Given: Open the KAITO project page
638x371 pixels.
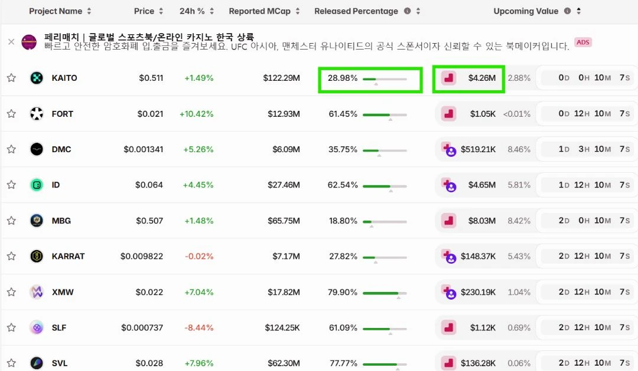Looking at the screenshot, I should tap(64, 78).
